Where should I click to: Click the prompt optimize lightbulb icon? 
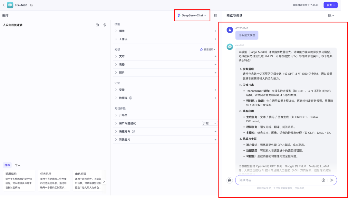(x=105, y=25)
